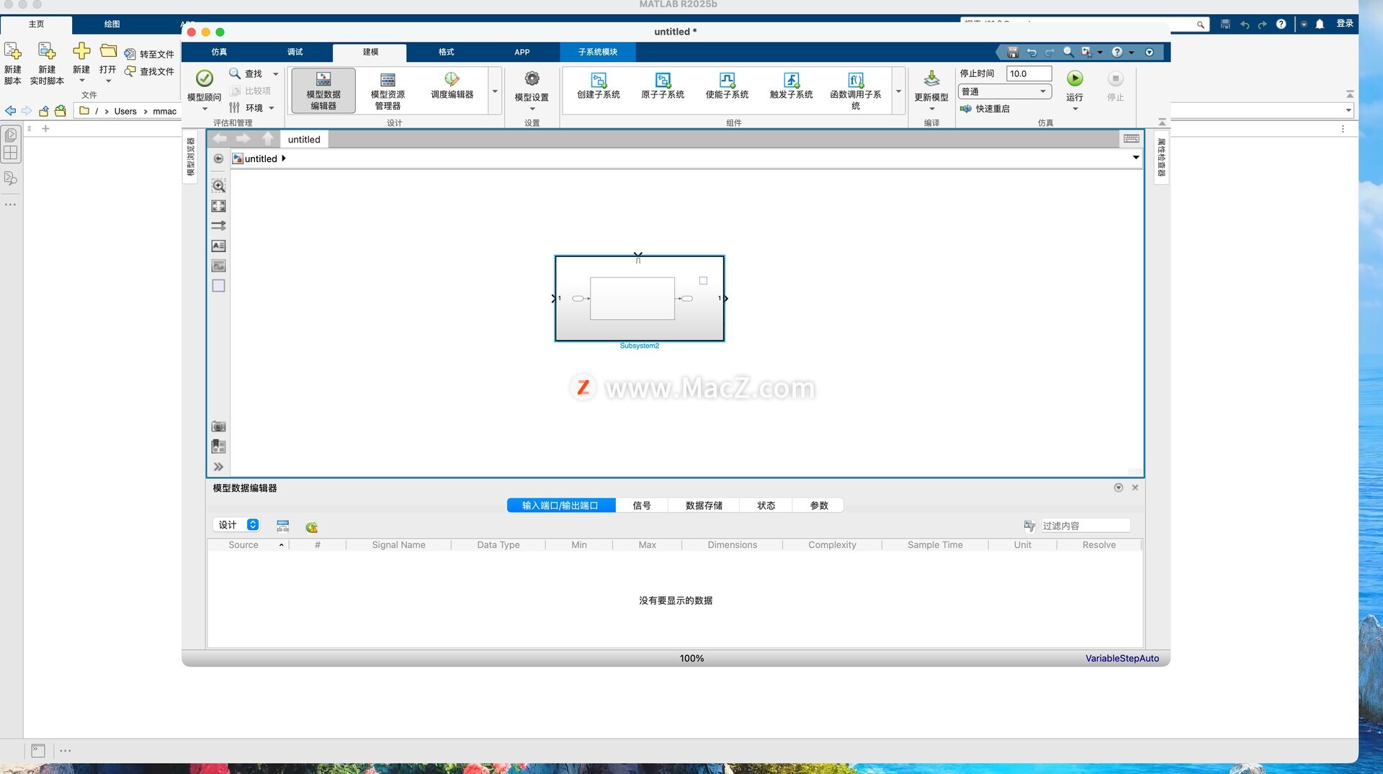Open the 设计 view dropdown in data editor
This screenshot has width=1383, height=774.
coord(237,525)
